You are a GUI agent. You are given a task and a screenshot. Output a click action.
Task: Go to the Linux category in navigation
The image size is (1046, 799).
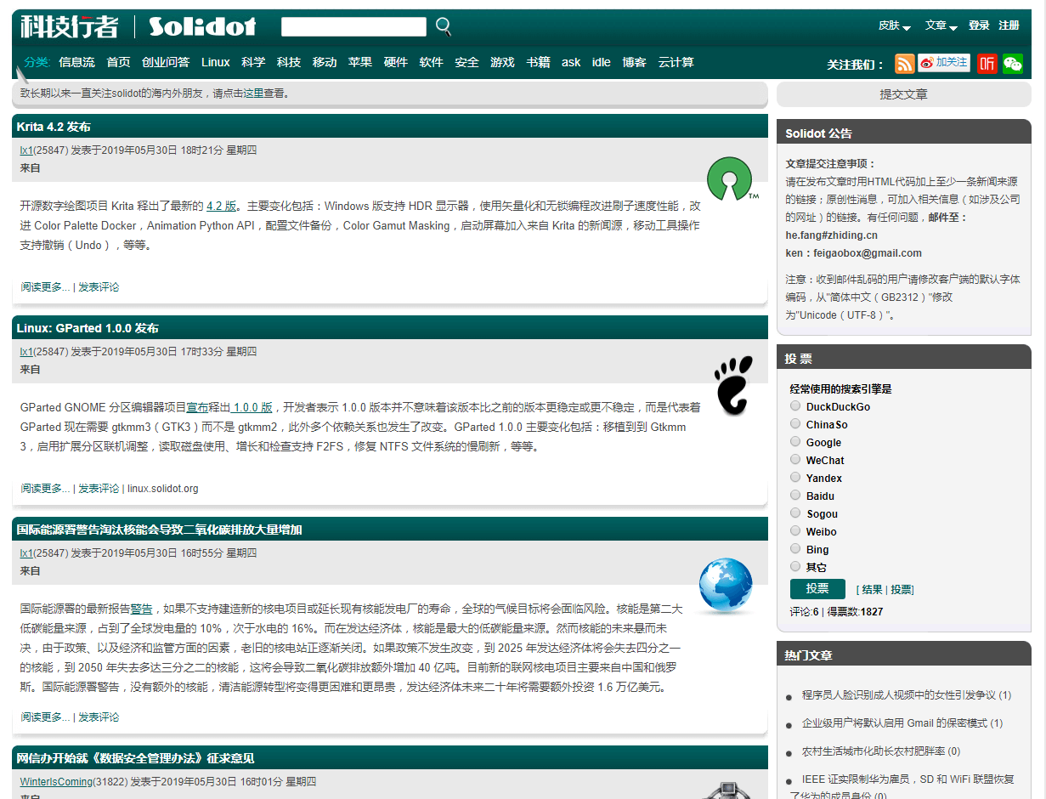[216, 62]
